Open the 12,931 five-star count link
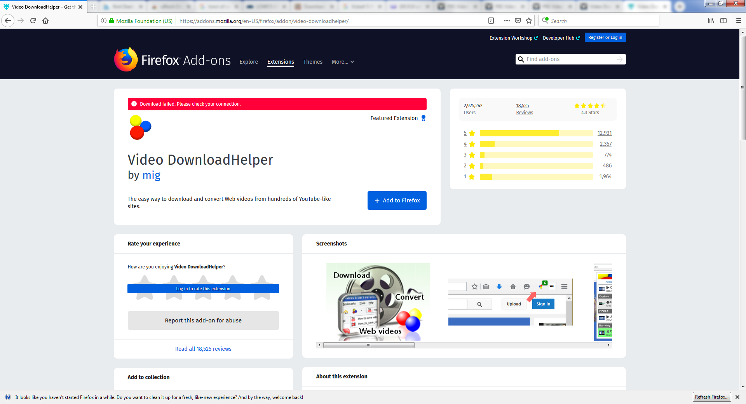Screen dimensions: 746x404 (x=605, y=133)
